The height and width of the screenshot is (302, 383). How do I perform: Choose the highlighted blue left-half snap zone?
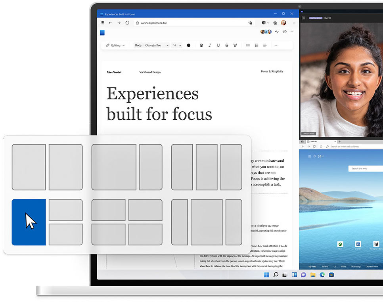[29, 222]
